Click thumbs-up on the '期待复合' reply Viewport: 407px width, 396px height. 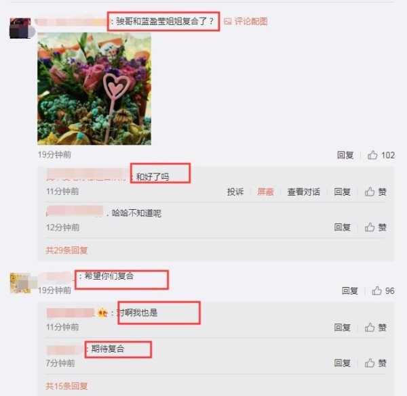(370, 363)
